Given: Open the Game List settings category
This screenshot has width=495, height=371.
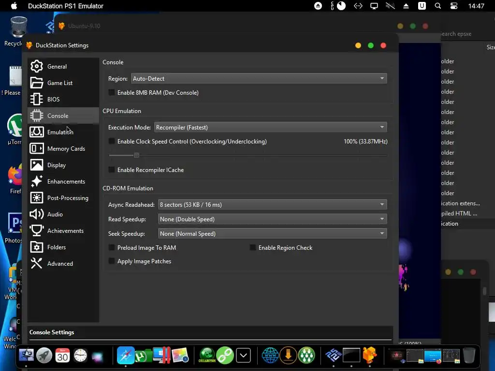Looking at the screenshot, I should point(63,83).
